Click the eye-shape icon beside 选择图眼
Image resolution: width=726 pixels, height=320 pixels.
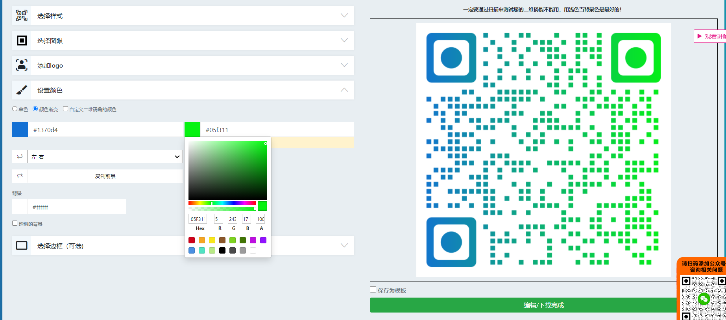click(x=22, y=40)
